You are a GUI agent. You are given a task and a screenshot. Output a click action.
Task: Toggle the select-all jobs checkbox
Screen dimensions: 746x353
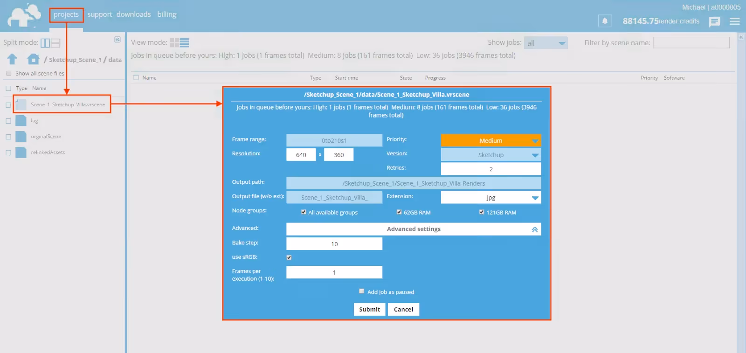tap(136, 77)
